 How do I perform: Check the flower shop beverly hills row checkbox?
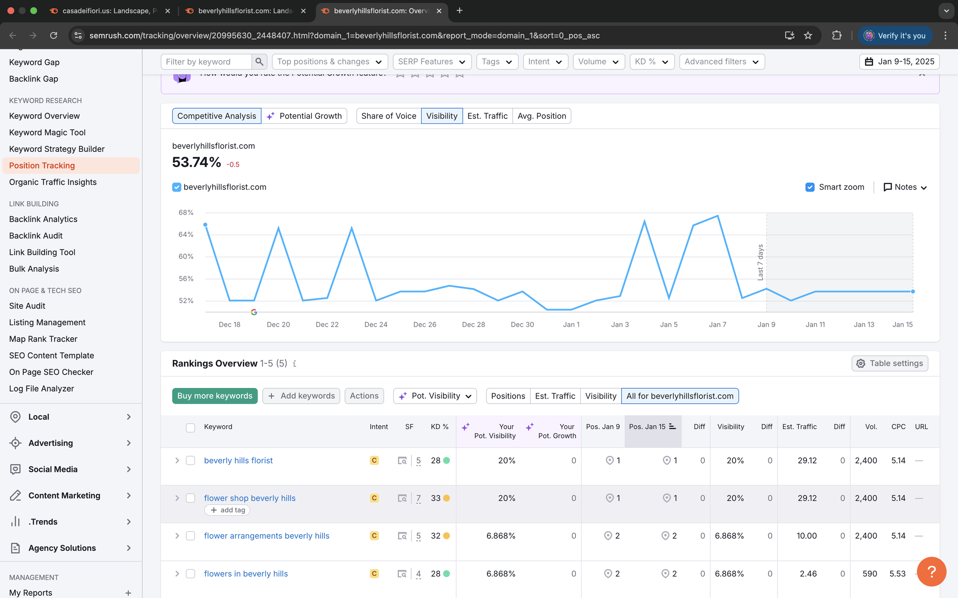pyautogui.click(x=190, y=498)
